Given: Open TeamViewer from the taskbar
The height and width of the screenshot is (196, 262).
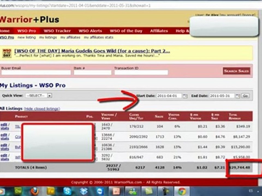Looking at the screenshot, I should 100,191.
